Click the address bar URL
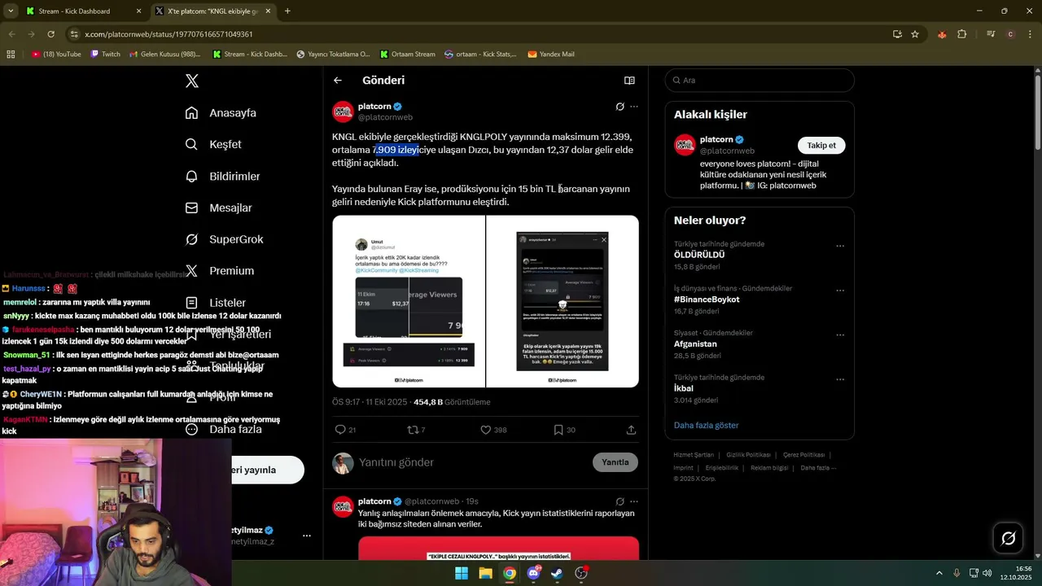The width and height of the screenshot is (1042, 586). point(169,34)
